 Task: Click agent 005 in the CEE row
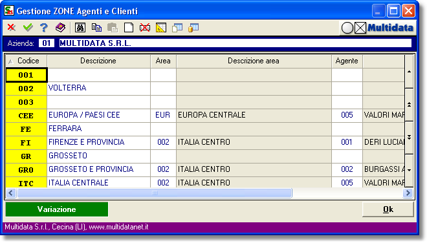[x=347, y=116]
